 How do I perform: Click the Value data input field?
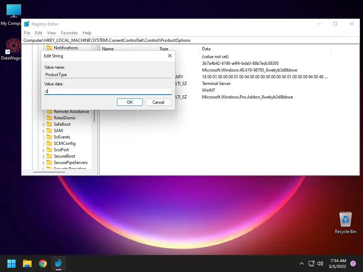(108, 91)
